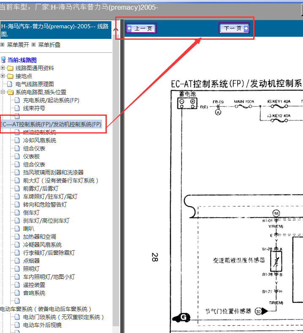Click the open folder icon for 系统电路图,插头位置

(x=10, y=92)
